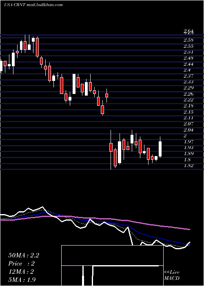The image size is (204, 286).
Task: Click the 2.4 price axis label
Action: pos(187,70)
